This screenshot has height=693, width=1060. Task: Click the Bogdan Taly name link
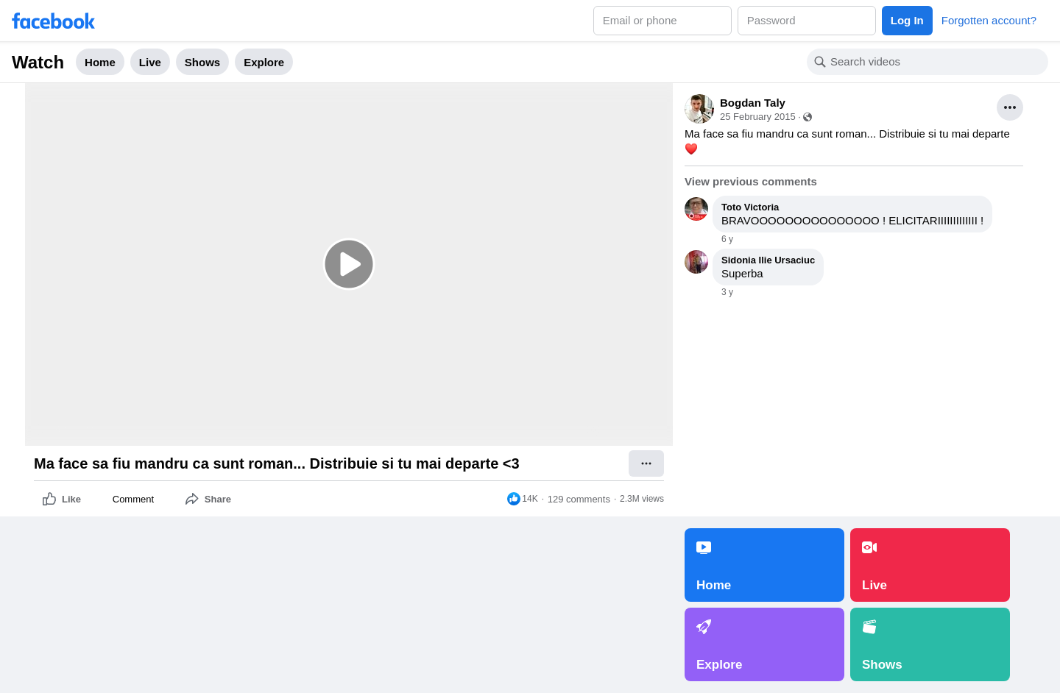[752, 103]
